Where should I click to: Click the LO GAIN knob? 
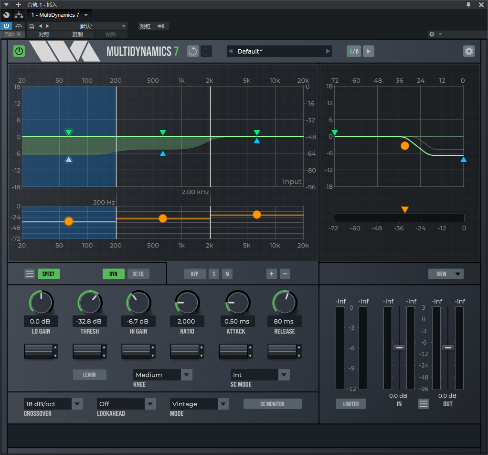41,303
